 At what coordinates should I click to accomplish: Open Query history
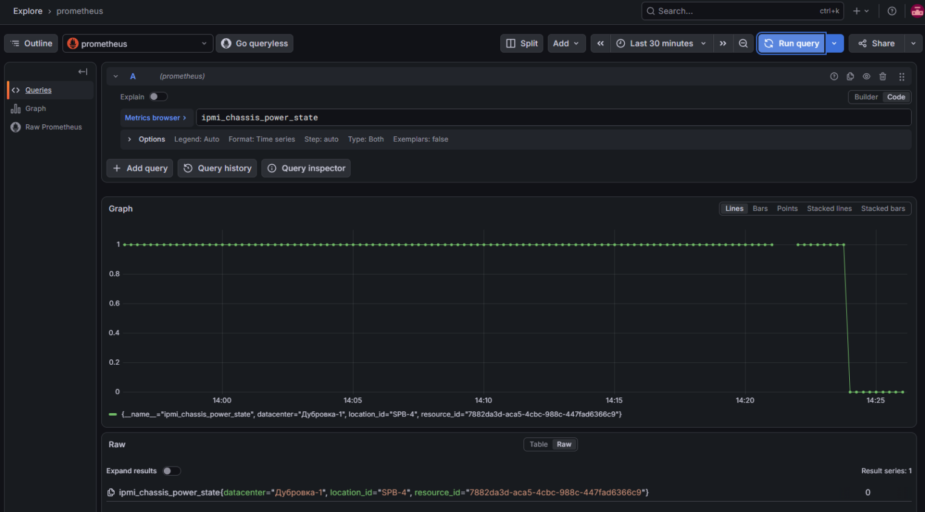click(217, 168)
